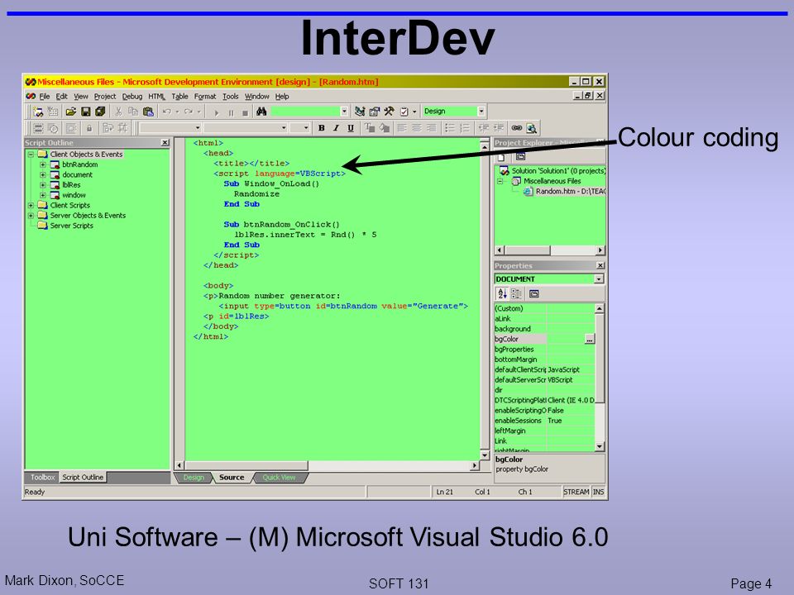The height and width of the screenshot is (595, 794).
Task: Select Server Scripts in Script Outline
Action: click(x=71, y=226)
